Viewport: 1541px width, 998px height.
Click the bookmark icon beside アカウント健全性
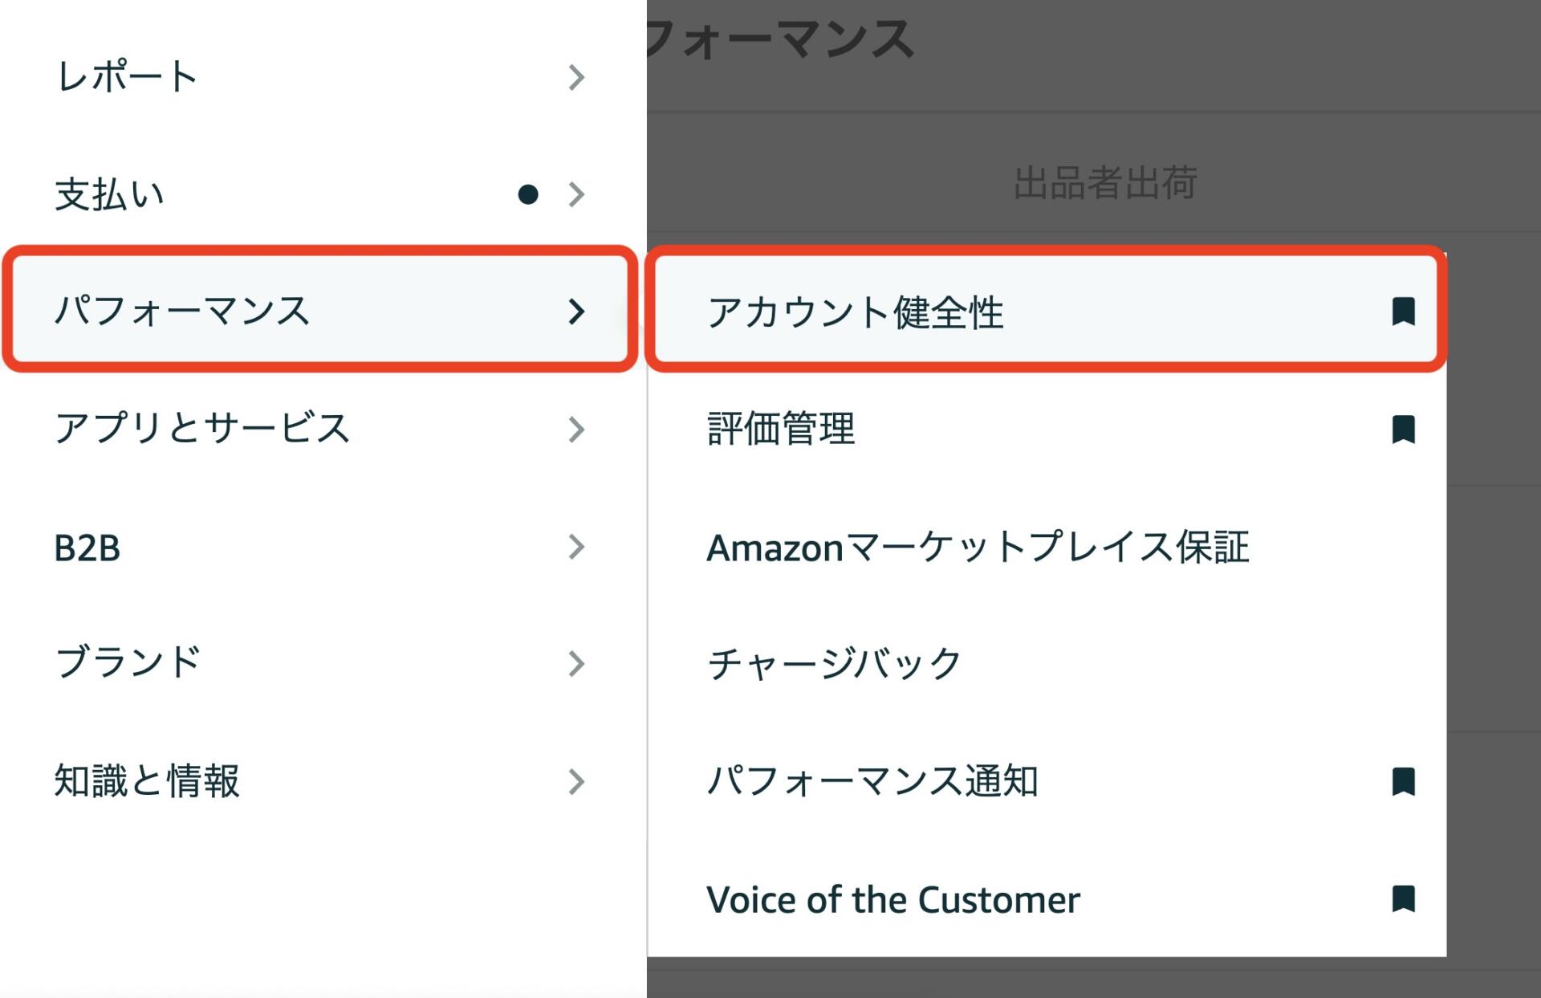[x=1405, y=313]
